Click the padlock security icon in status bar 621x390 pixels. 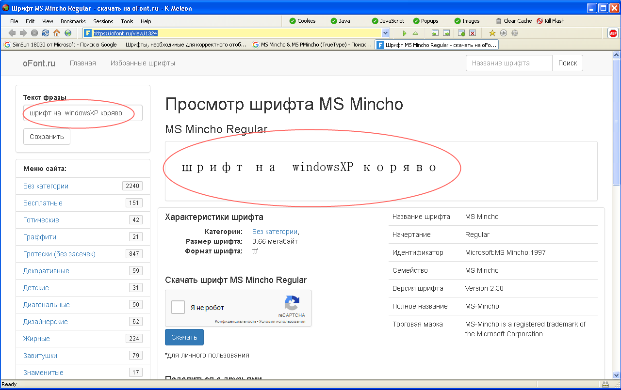pyautogui.click(x=606, y=384)
